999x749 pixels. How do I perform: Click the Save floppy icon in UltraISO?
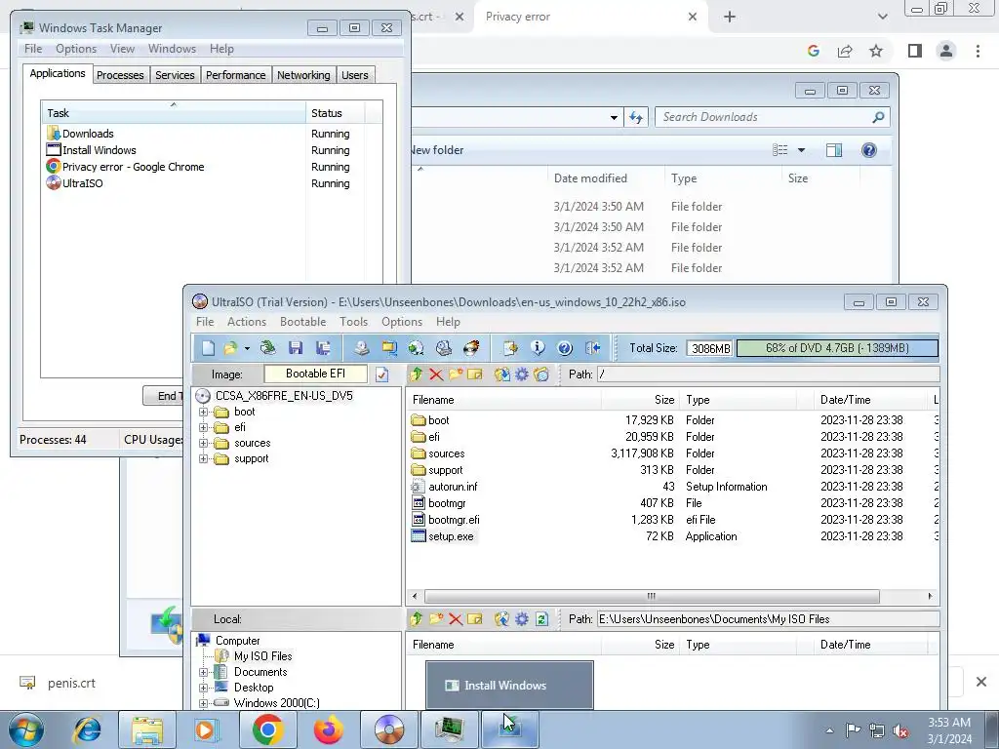295,348
